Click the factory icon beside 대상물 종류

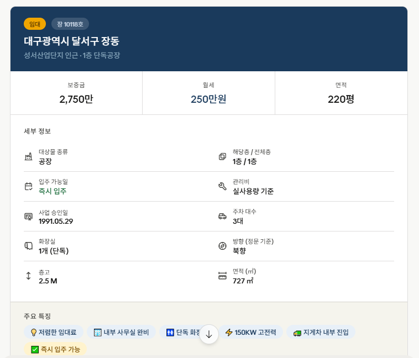click(x=28, y=156)
